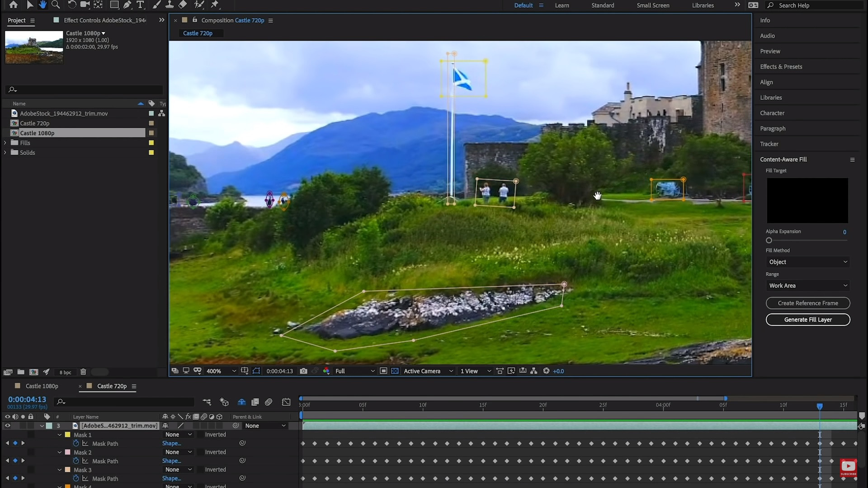This screenshot has width=868, height=488.
Task: Switch to the Castle 1080p timeline tab
Action: pyautogui.click(x=42, y=386)
